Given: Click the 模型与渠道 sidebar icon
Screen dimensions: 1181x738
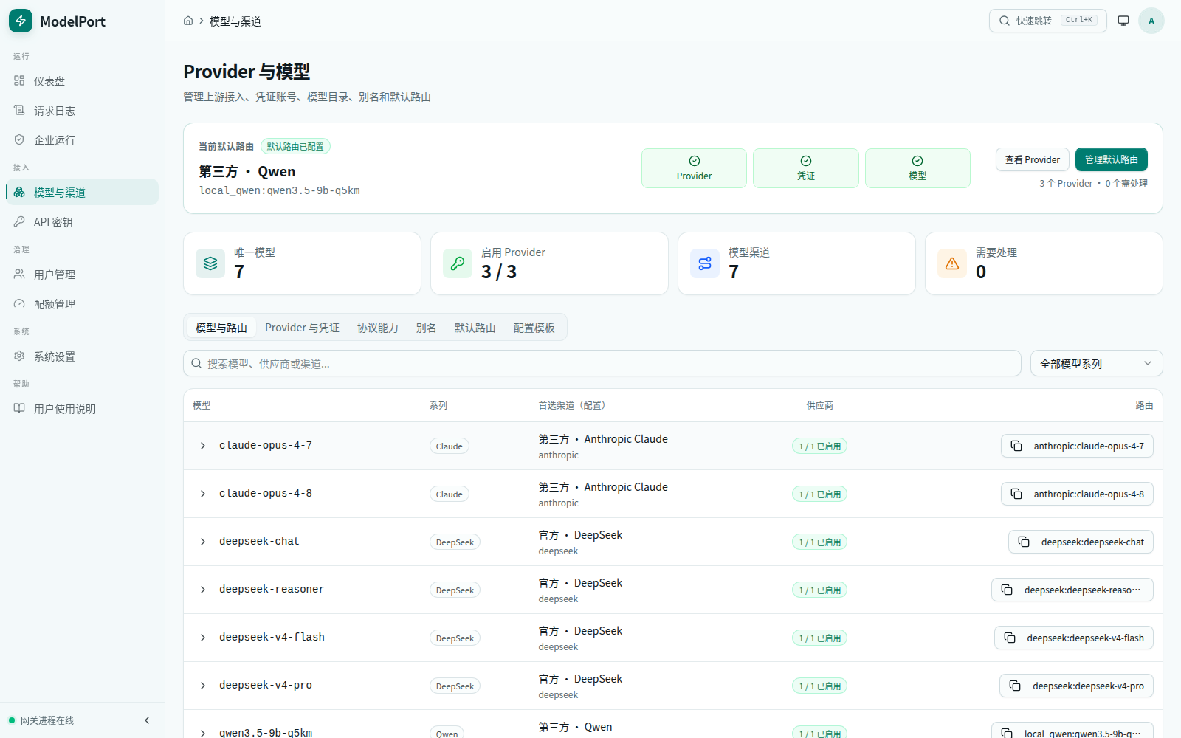Looking at the screenshot, I should point(19,192).
